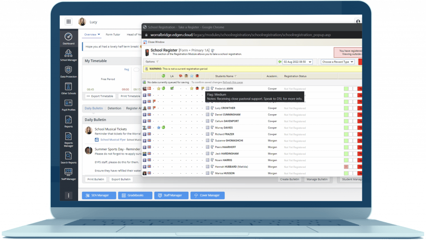Open the SEN Manager shortcut button
The width and height of the screenshot is (426, 240).
click(x=99, y=195)
